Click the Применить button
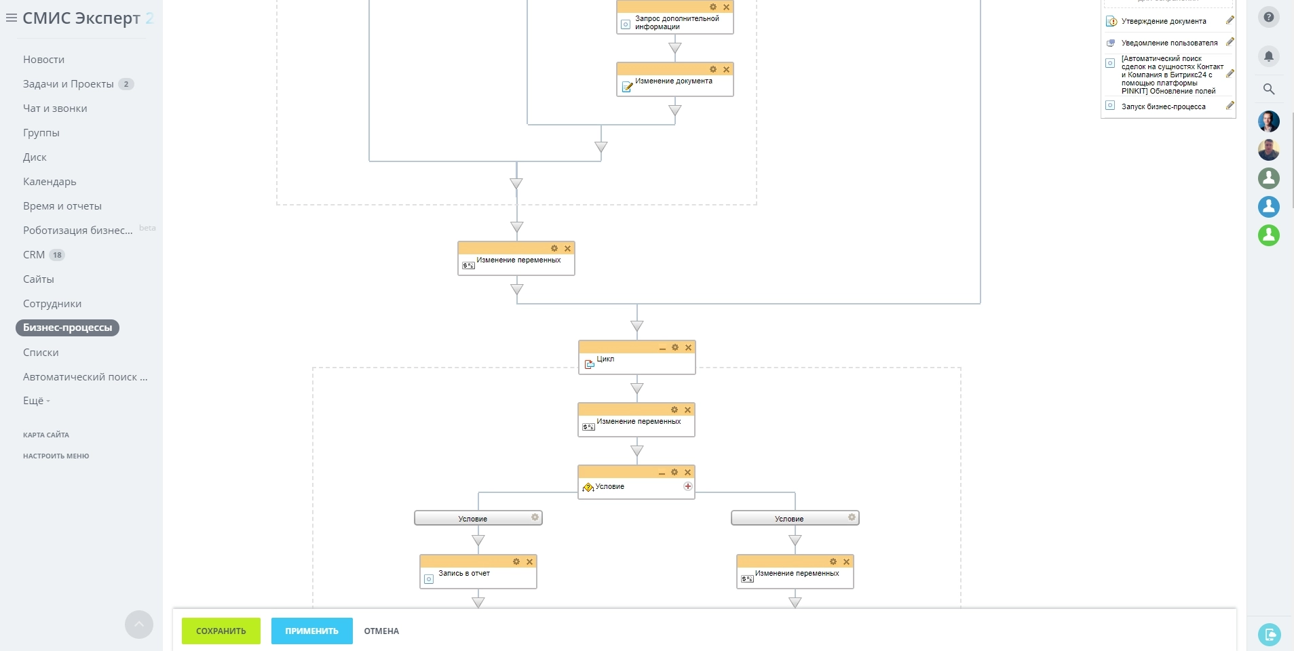 click(x=311, y=631)
